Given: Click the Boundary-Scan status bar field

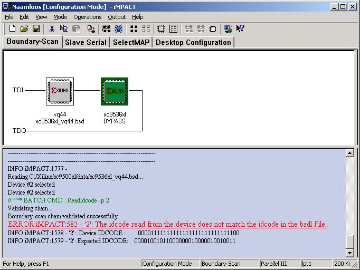Looking at the screenshot, I should [230, 264].
